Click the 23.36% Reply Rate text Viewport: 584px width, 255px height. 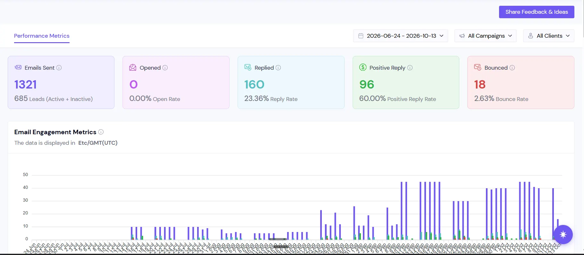pos(271,99)
